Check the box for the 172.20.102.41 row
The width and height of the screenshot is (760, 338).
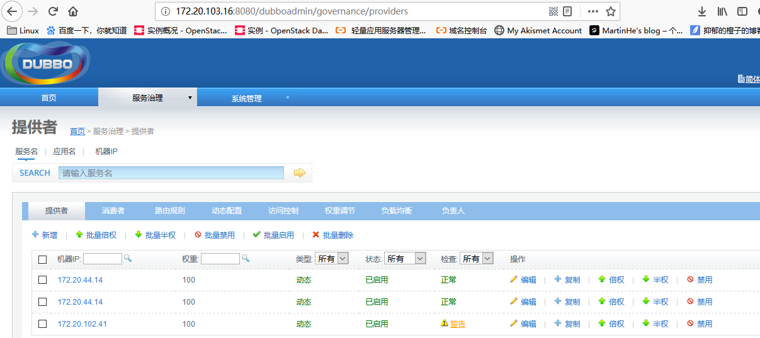pos(43,324)
